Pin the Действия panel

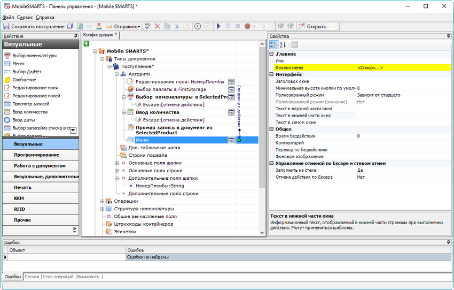[x=75, y=36]
